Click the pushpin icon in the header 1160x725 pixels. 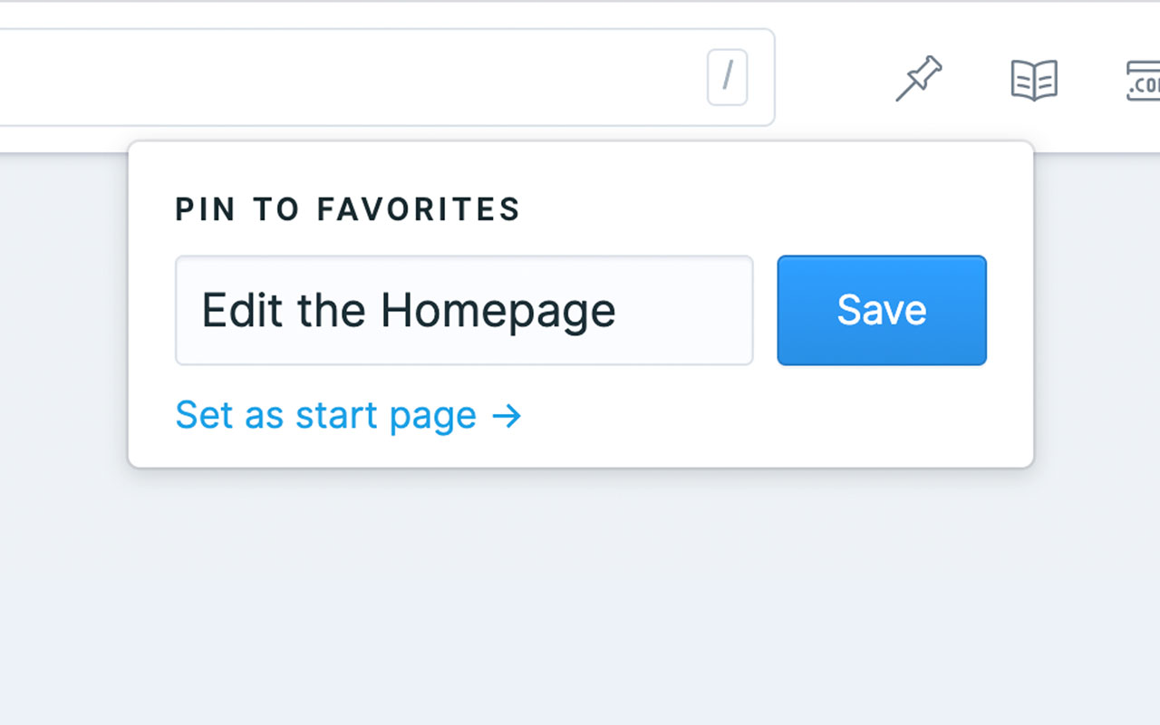[x=919, y=78]
